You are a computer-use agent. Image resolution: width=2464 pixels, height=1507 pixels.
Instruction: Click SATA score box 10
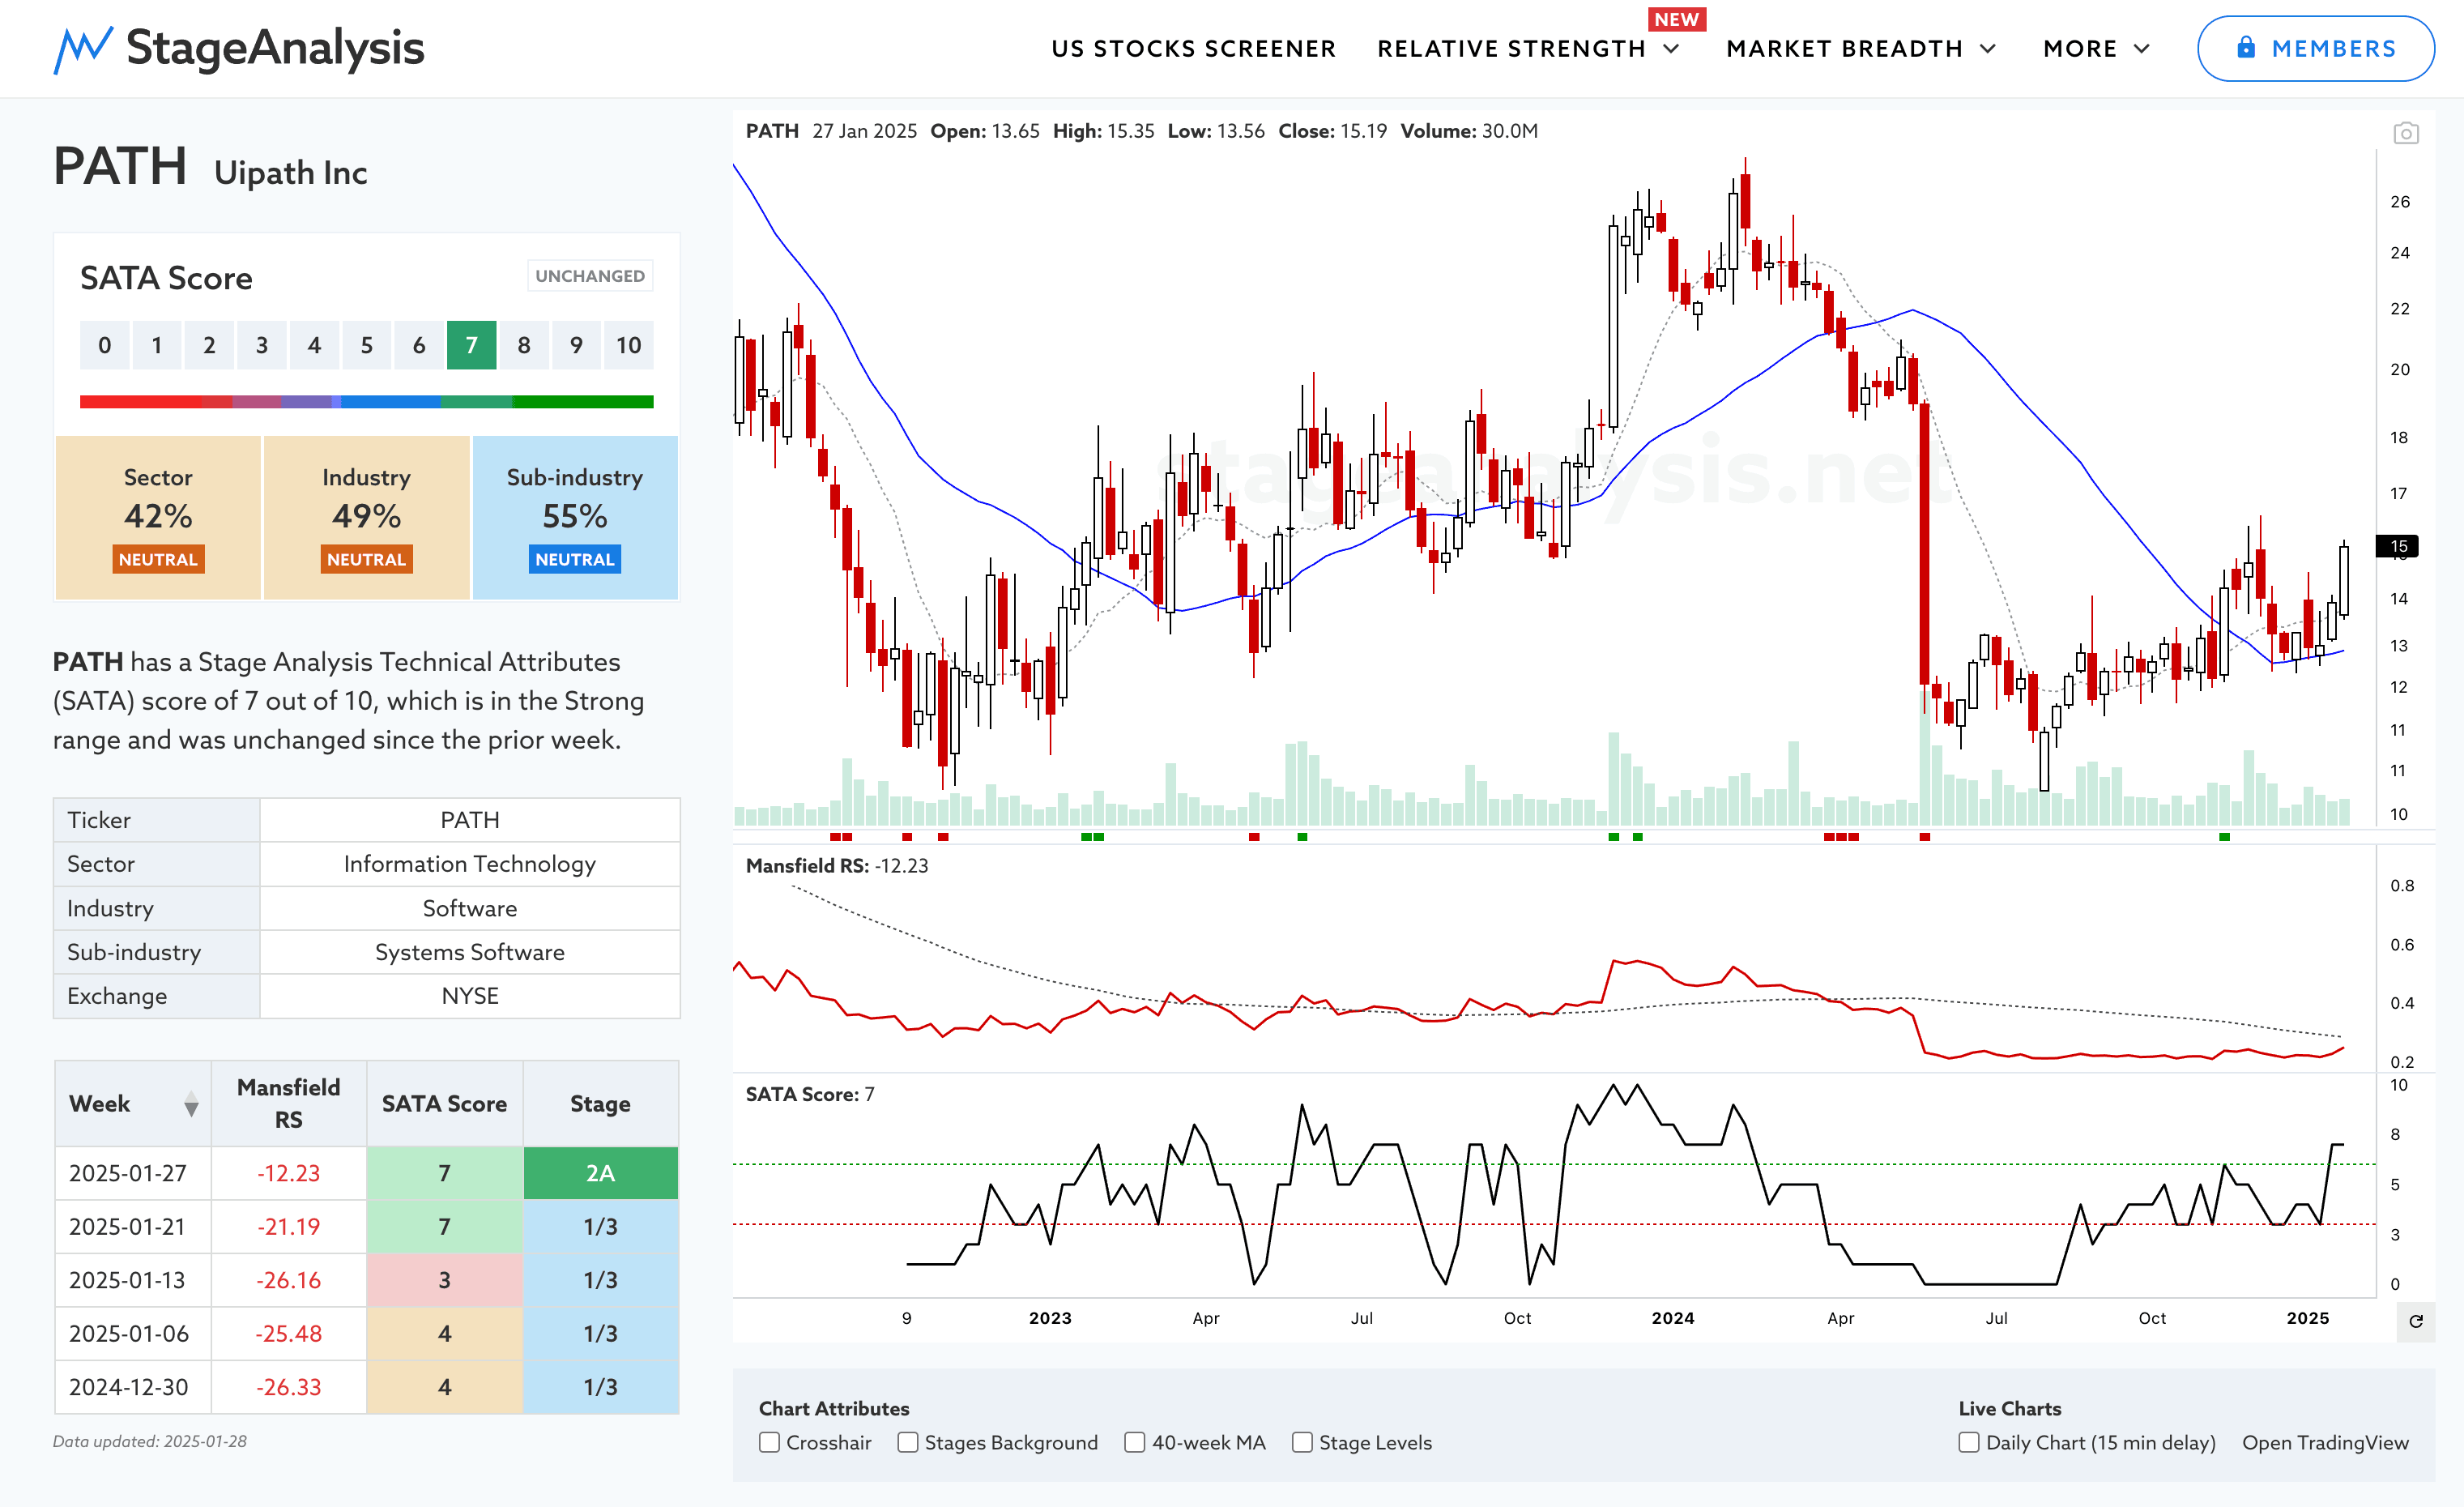pos(628,345)
